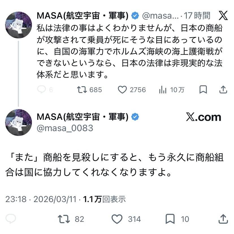234x234 pixels.
Task: Repost the top post with 685 reposts
Action: [x=83, y=90]
